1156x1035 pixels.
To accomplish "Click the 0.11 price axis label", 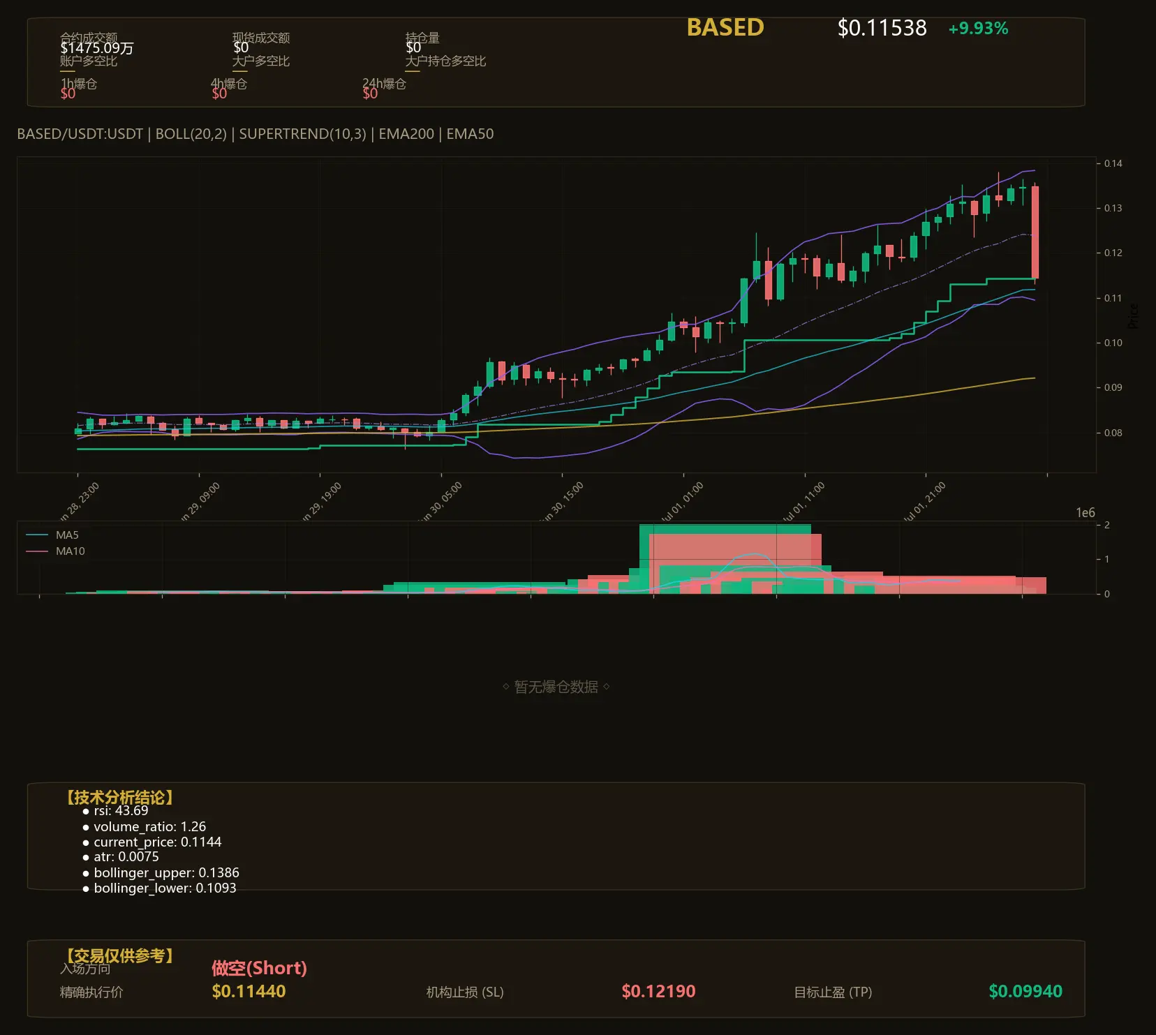I will point(1113,298).
